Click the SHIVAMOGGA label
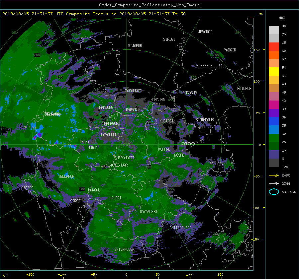The height and width of the screenshot is (279, 299). (124, 249)
